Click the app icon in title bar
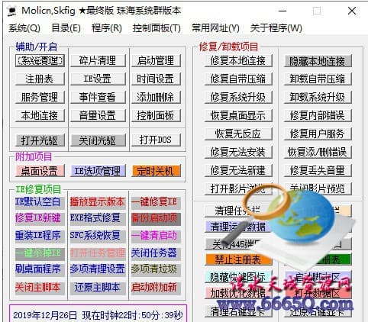 tap(11, 11)
